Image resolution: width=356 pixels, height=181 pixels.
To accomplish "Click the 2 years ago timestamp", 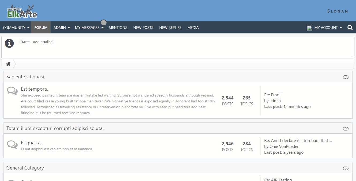I will (293, 152).
